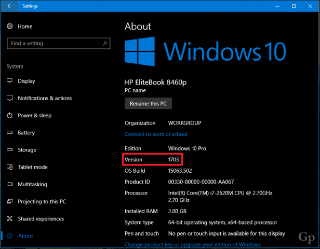Click Rename this PC button
This screenshot has height=249, width=320.
(x=148, y=104)
